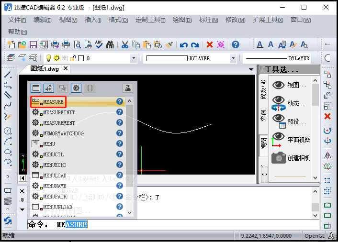Toggle settings gear filter in autocomplete popup
Image resolution: width=338 pixels, height=242 pixels.
coord(76,88)
